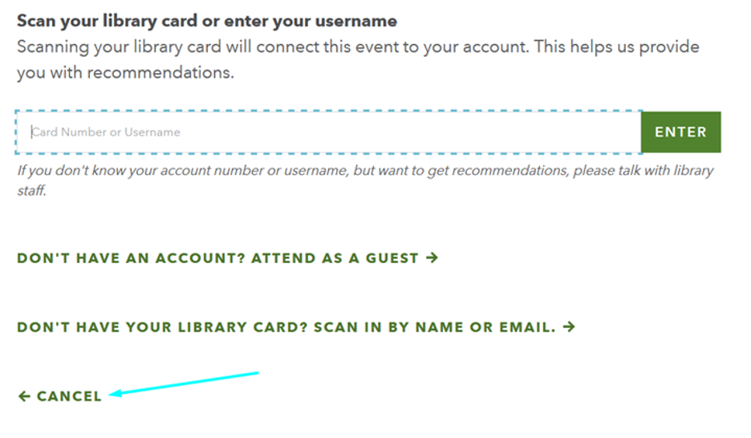Click the left arrow icon before CANCEL
The height and width of the screenshot is (438, 751).
(24, 396)
